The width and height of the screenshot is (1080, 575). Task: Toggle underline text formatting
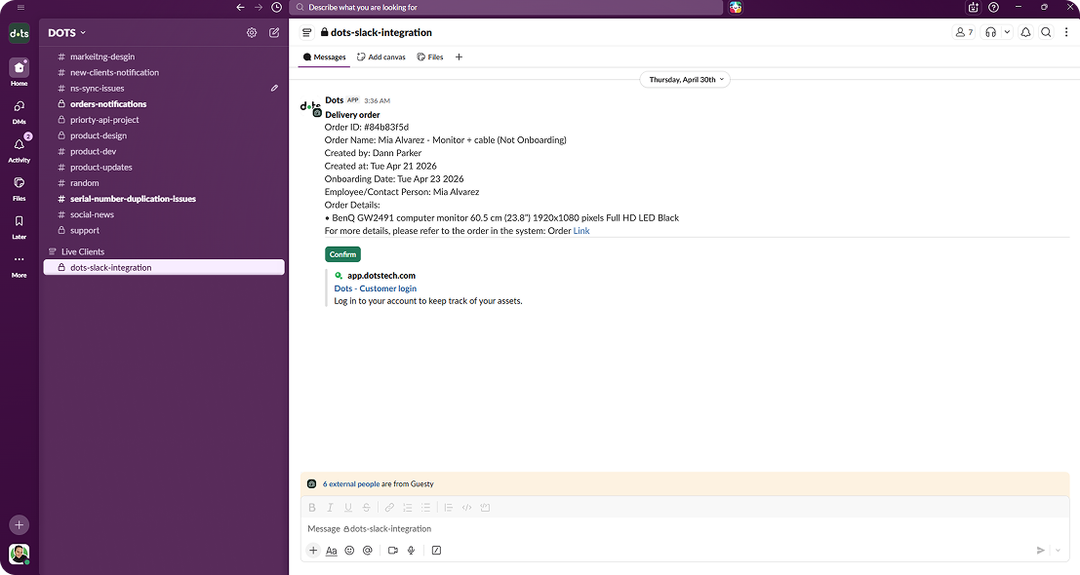[348, 508]
